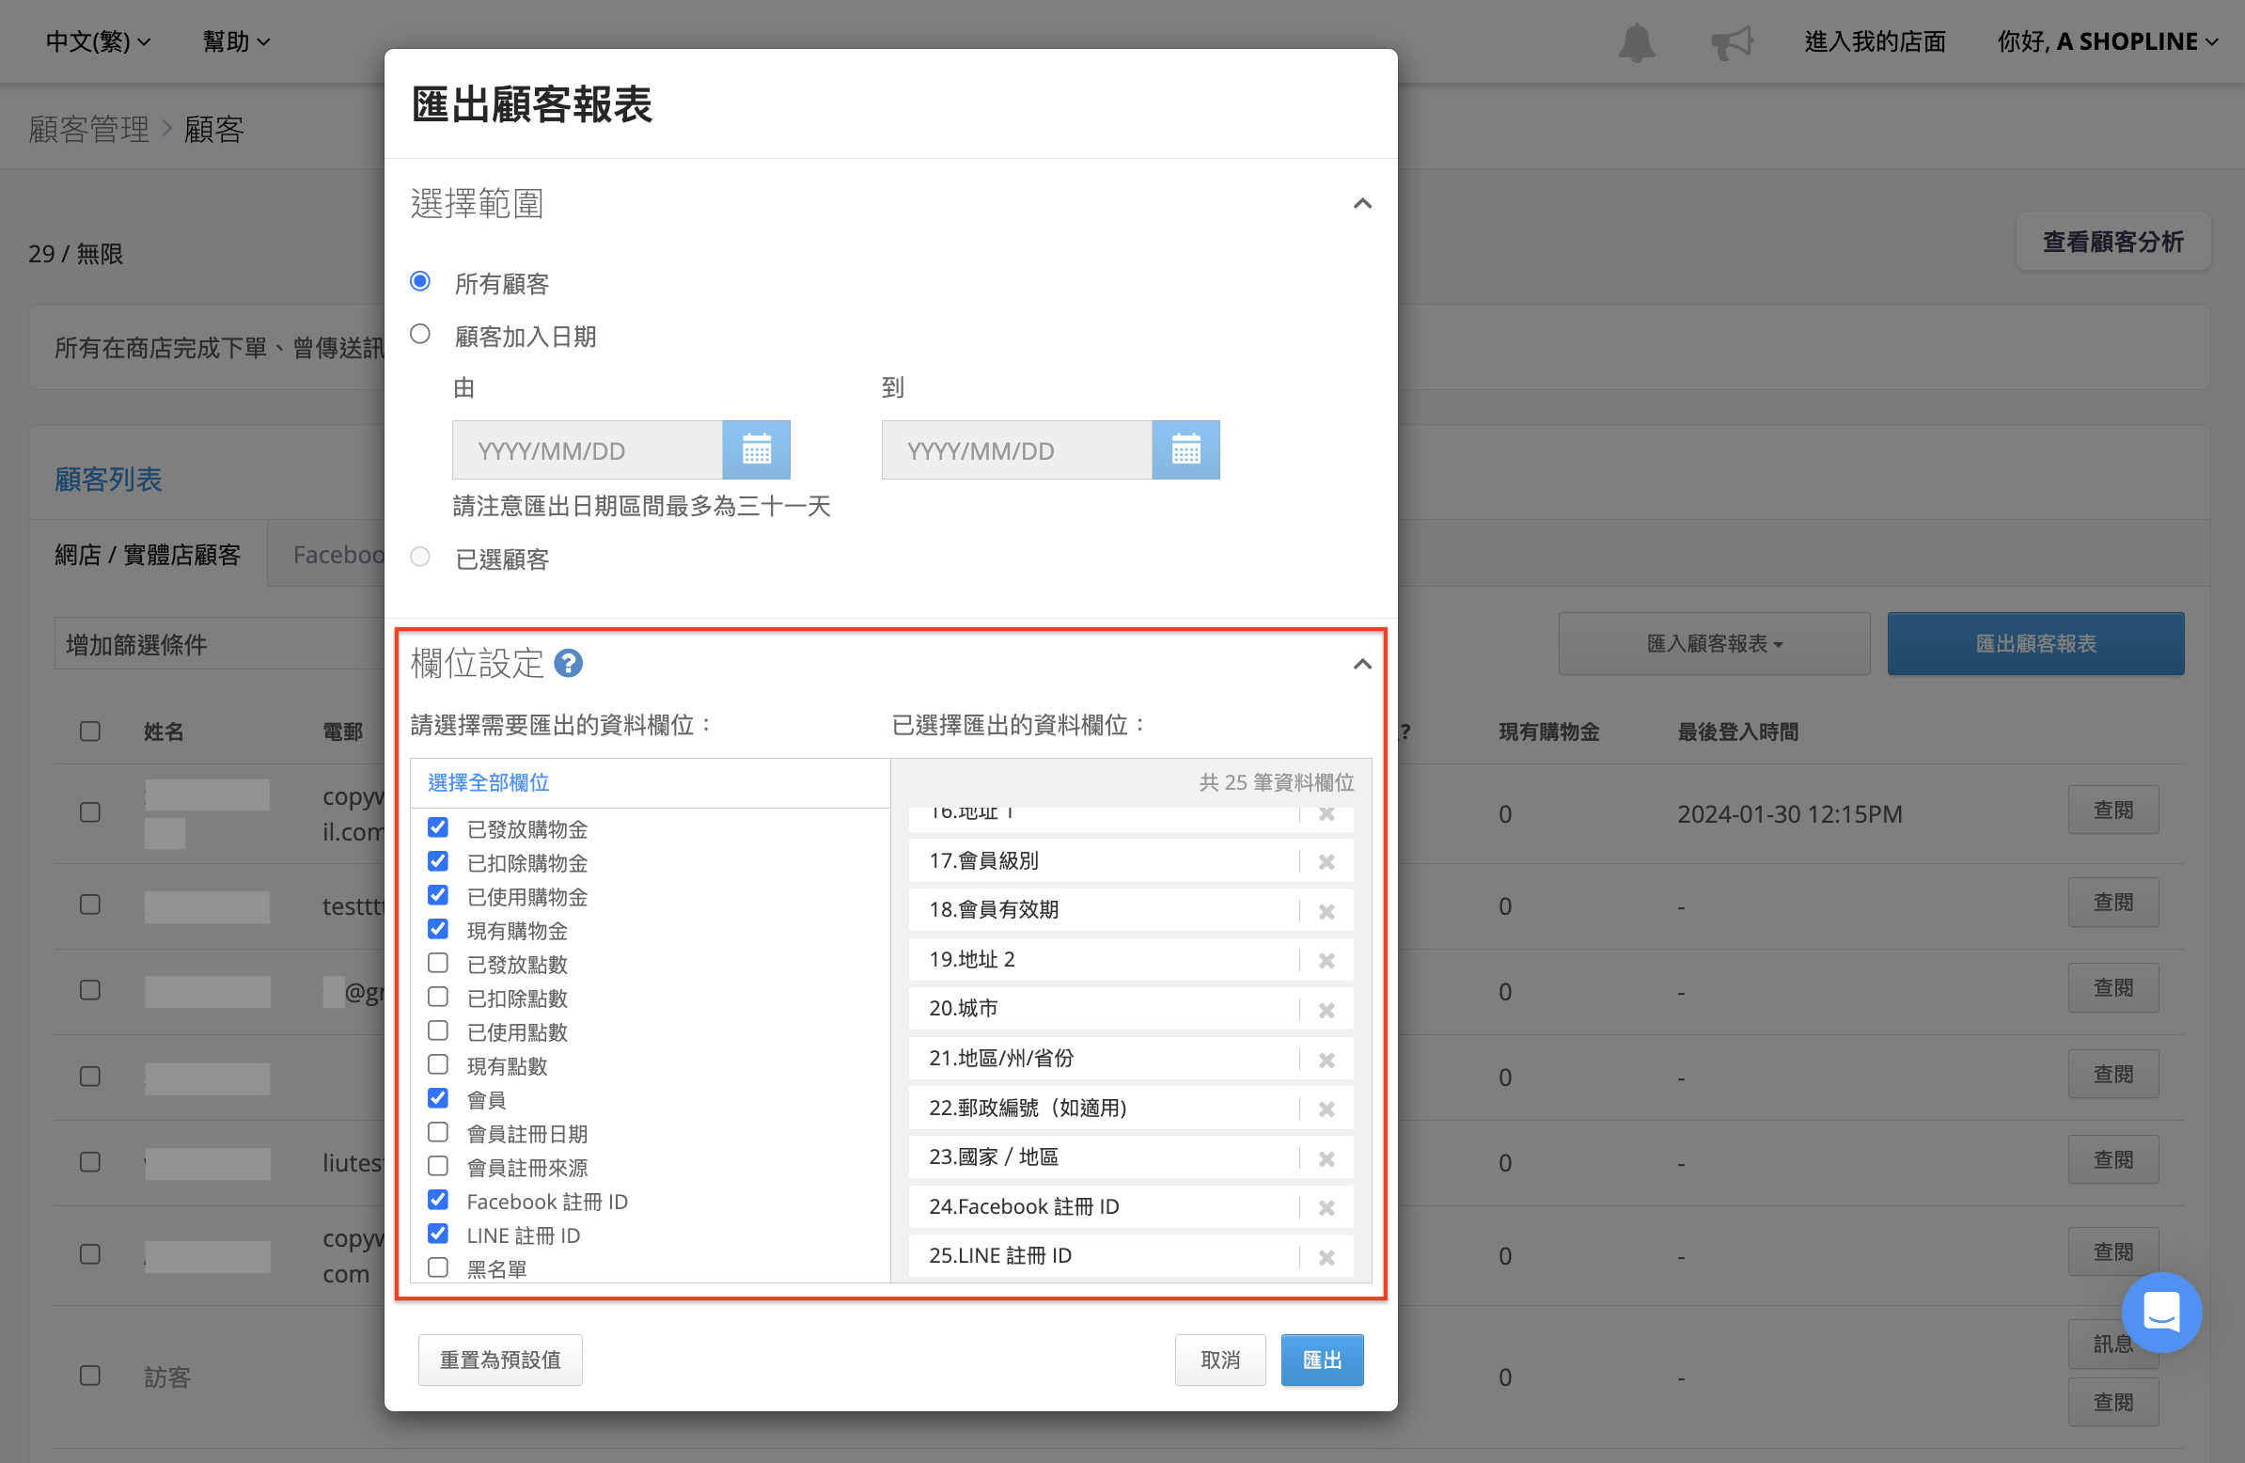Click the 欄位設定 help question mark icon
This screenshot has height=1463, width=2245.
point(568,663)
